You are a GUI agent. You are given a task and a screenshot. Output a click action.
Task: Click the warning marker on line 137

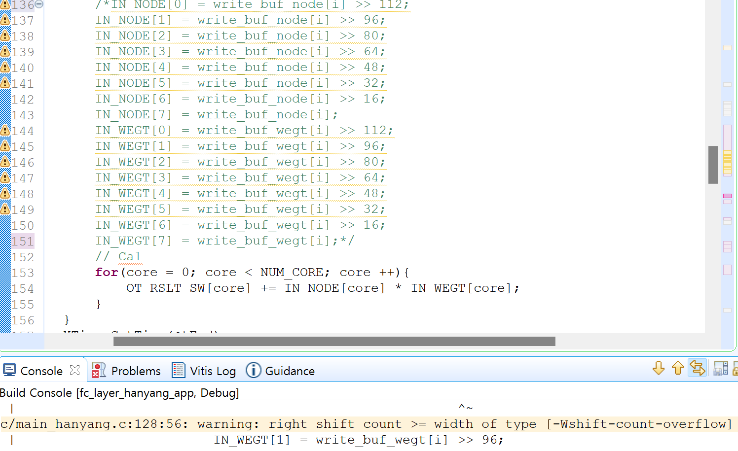pyautogui.click(x=5, y=20)
